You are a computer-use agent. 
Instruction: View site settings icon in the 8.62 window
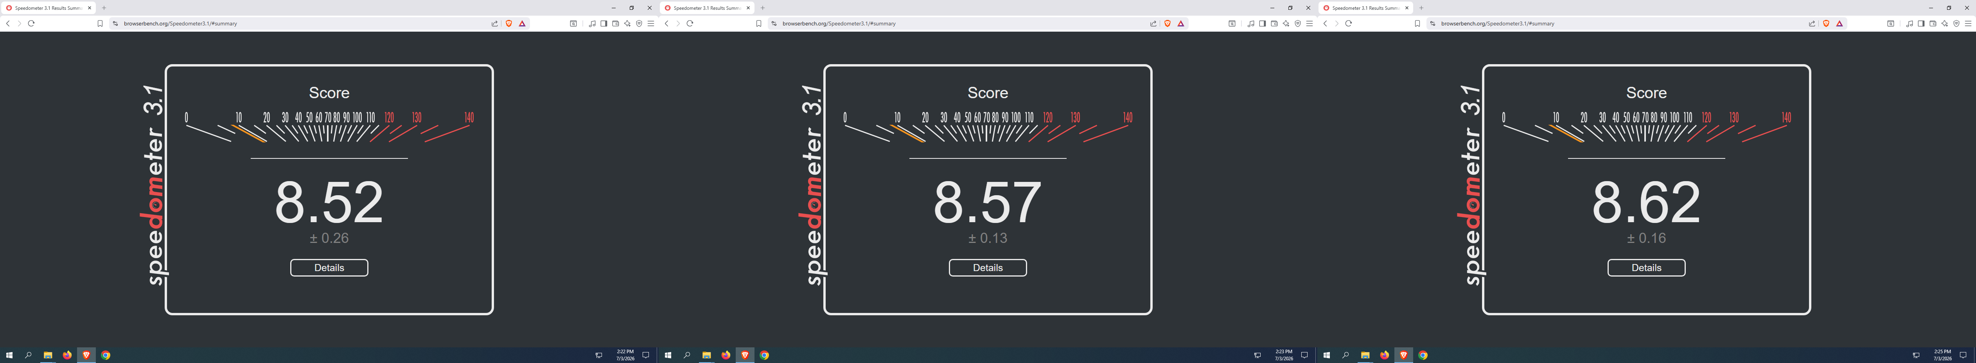(1432, 24)
